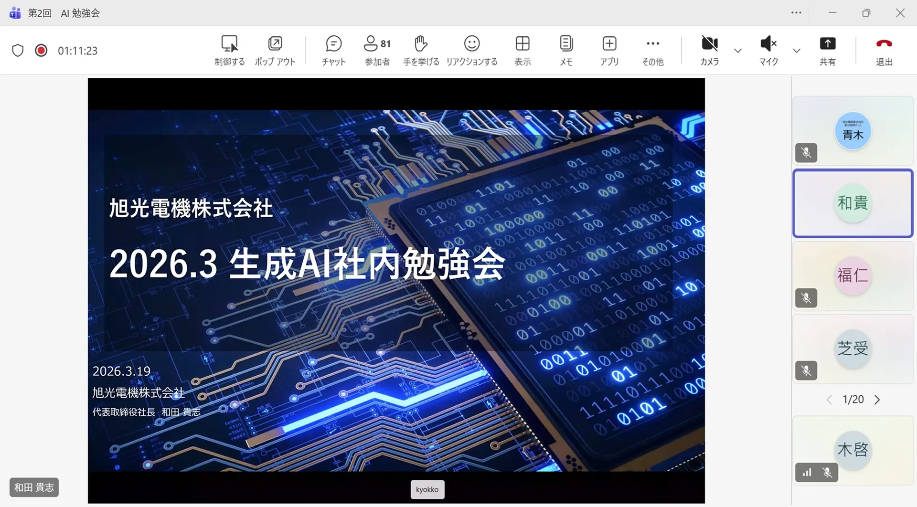Viewport: 917px width, 507px height.
Task: Unmute the マイク microphone
Action: 768,50
